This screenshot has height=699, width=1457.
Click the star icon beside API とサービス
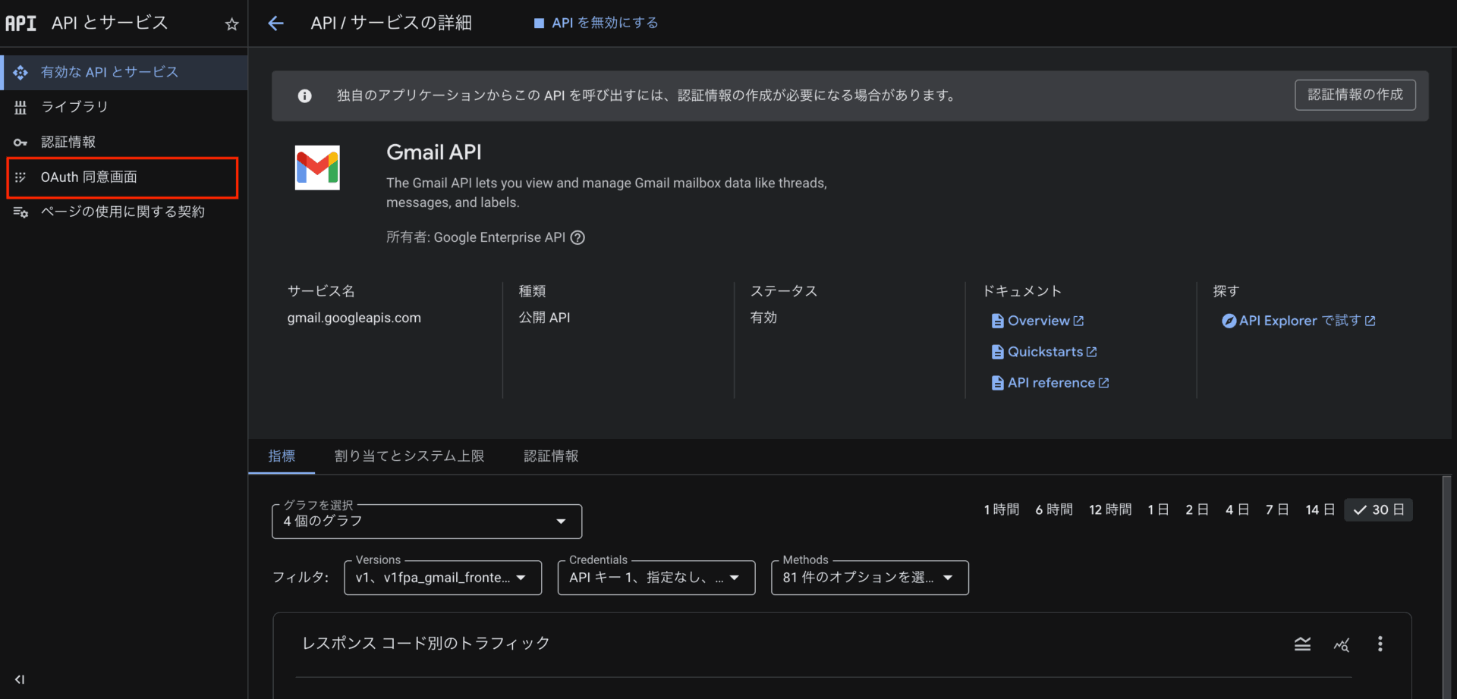[x=232, y=24]
